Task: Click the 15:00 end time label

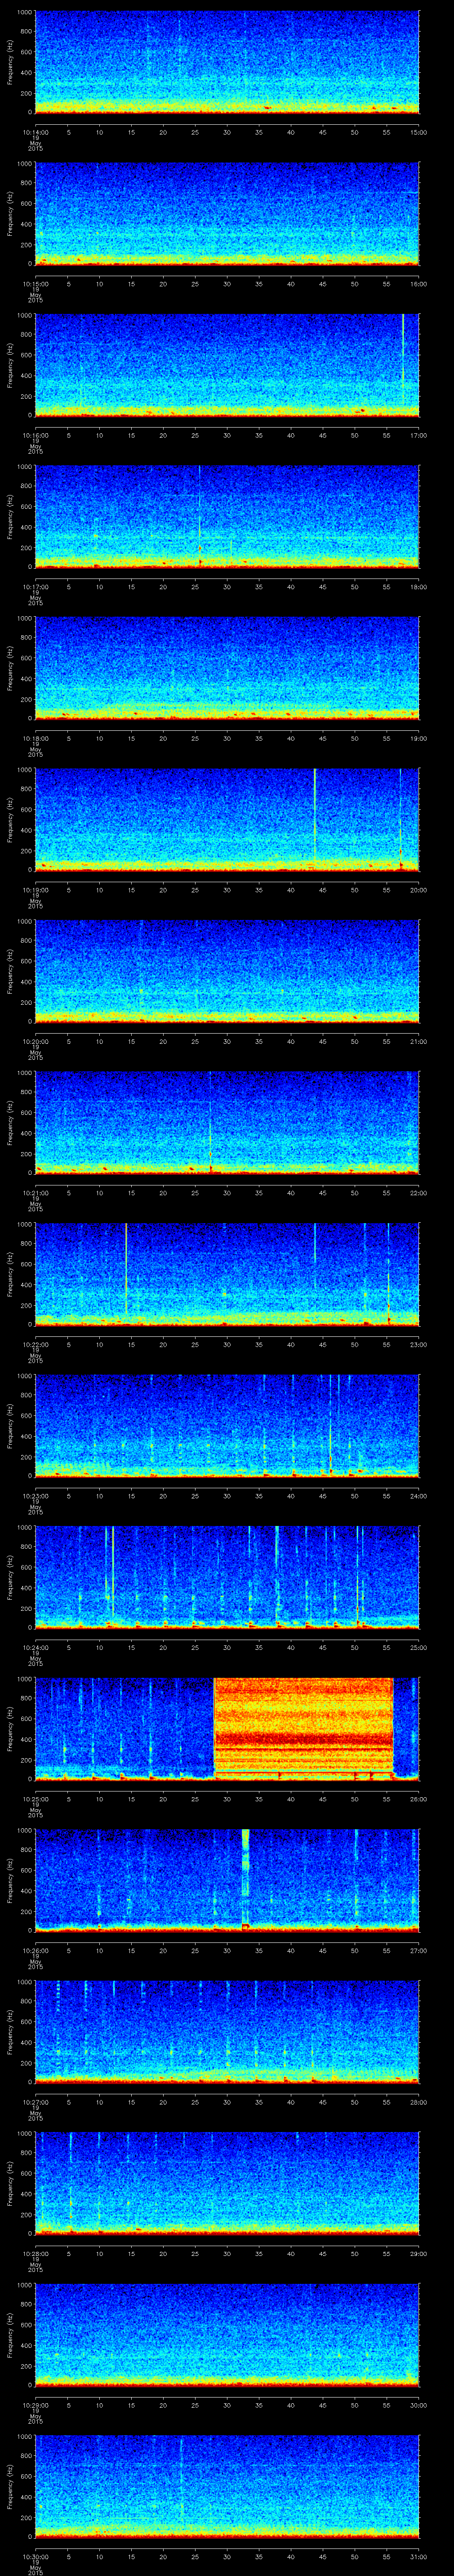Action: click(x=419, y=132)
